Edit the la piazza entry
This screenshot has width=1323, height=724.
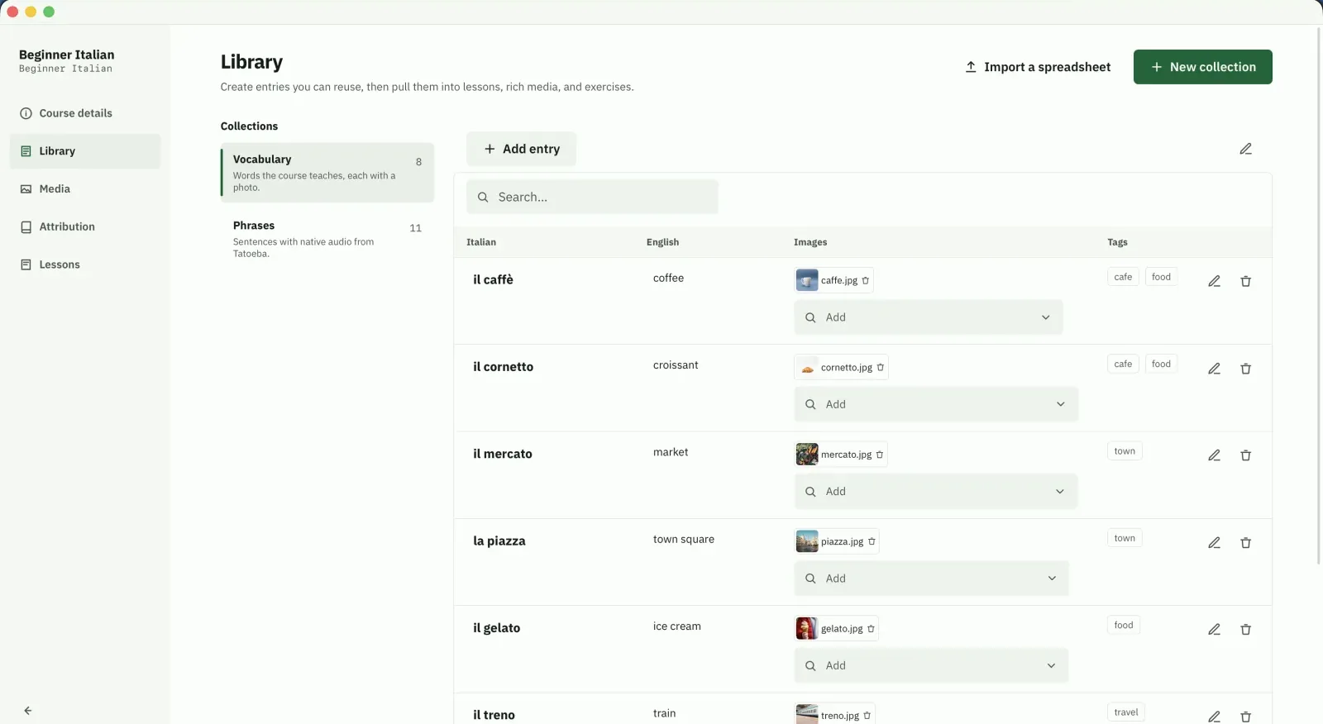coord(1214,543)
